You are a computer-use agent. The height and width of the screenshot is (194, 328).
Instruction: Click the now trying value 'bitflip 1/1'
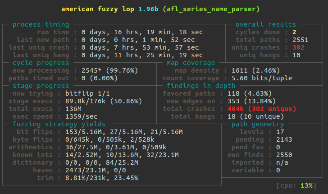87,94
